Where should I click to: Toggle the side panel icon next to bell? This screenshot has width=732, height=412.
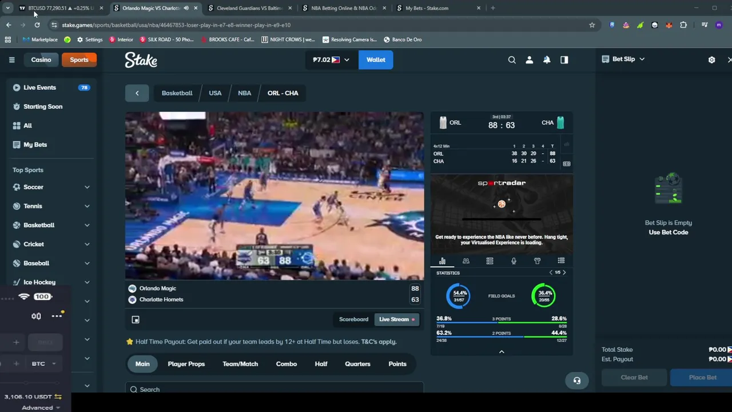pyautogui.click(x=564, y=60)
